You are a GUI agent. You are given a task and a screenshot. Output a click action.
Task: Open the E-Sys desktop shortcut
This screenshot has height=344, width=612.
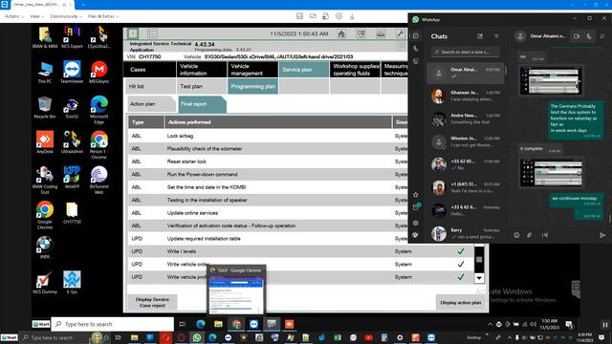(x=72, y=283)
